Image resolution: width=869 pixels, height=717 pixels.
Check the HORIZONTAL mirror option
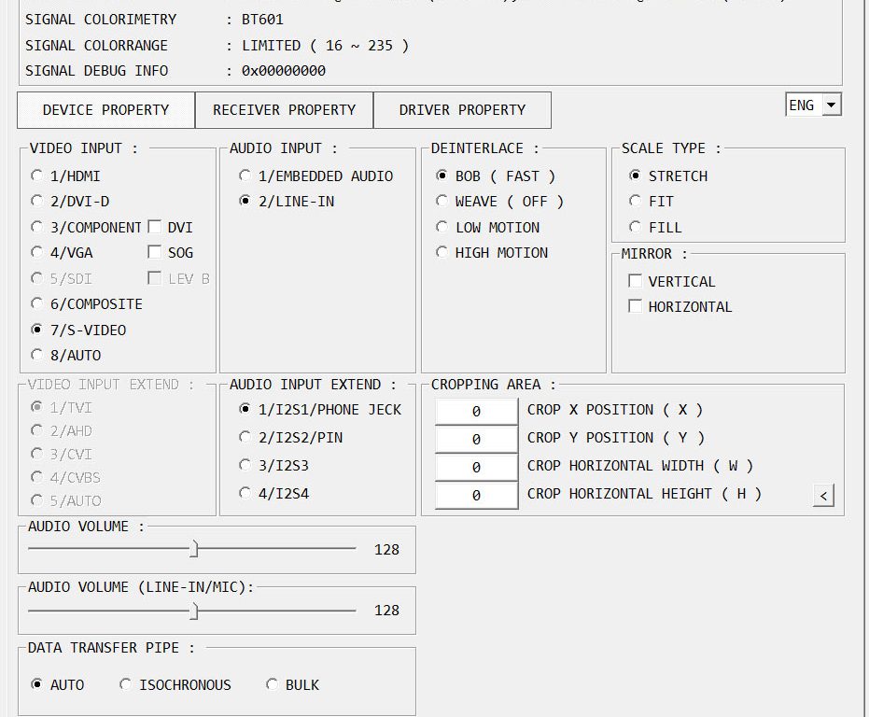point(636,306)
